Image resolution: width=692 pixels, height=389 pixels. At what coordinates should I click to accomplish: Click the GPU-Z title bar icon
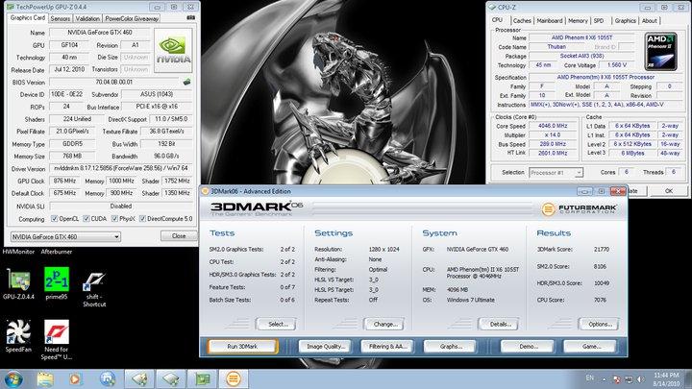[10, 7]
